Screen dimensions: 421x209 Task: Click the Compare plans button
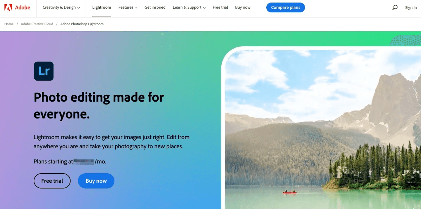[286, 7]
